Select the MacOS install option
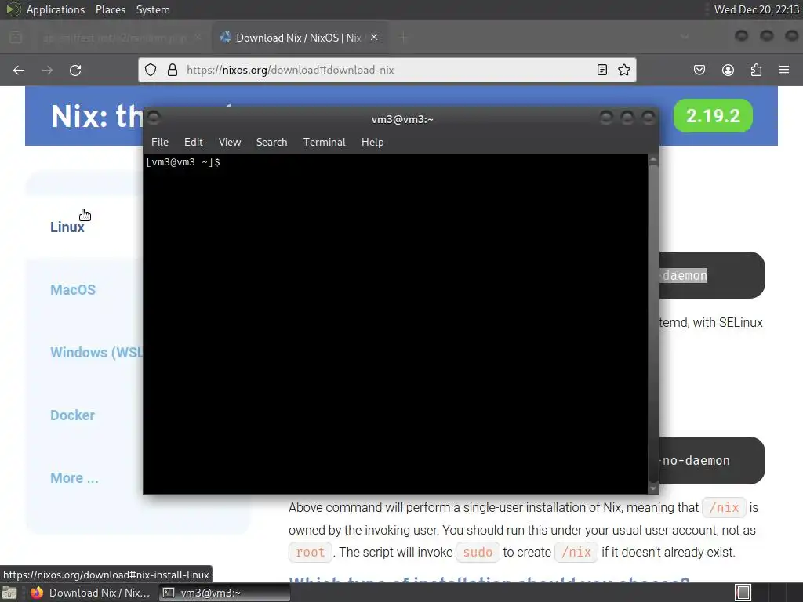Image resolution: width=803 pixels, height=602 pixels. [73, 290]
